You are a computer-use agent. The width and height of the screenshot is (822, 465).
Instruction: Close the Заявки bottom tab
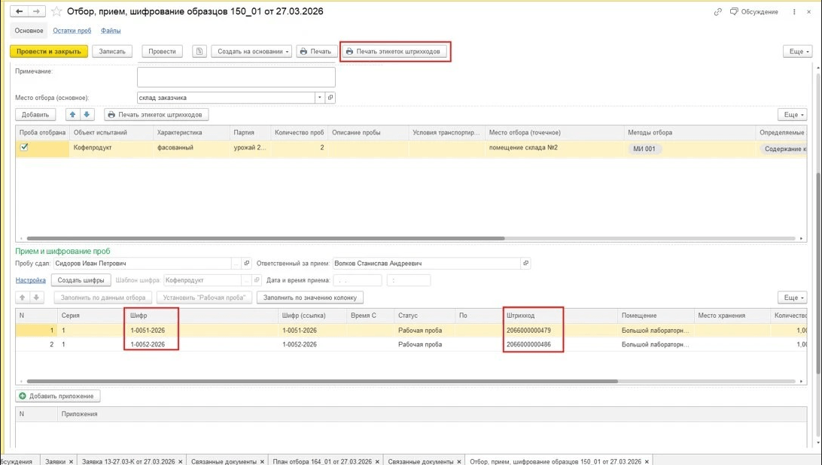(x=71, y=461)
